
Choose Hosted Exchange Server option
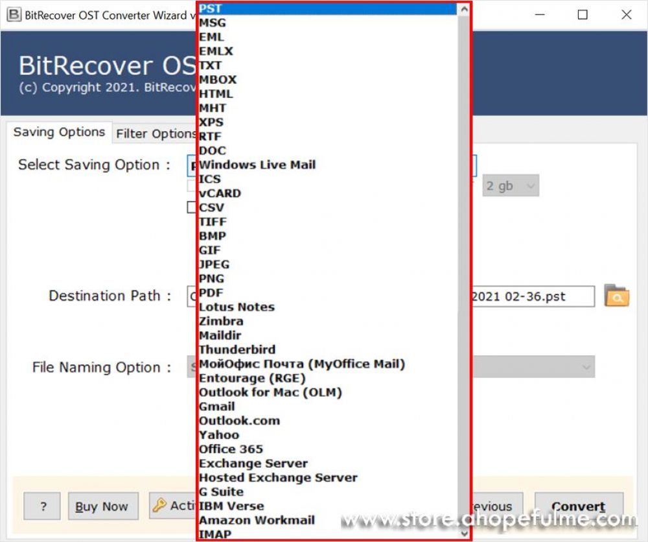(328, 478)
